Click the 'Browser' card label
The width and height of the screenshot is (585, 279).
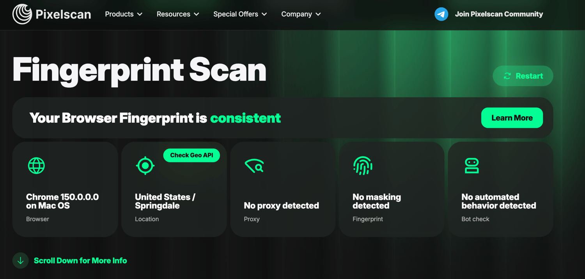click(37, 219)
